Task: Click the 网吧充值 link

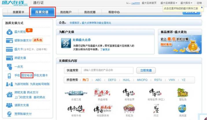Action: click(x=20, y=93)
